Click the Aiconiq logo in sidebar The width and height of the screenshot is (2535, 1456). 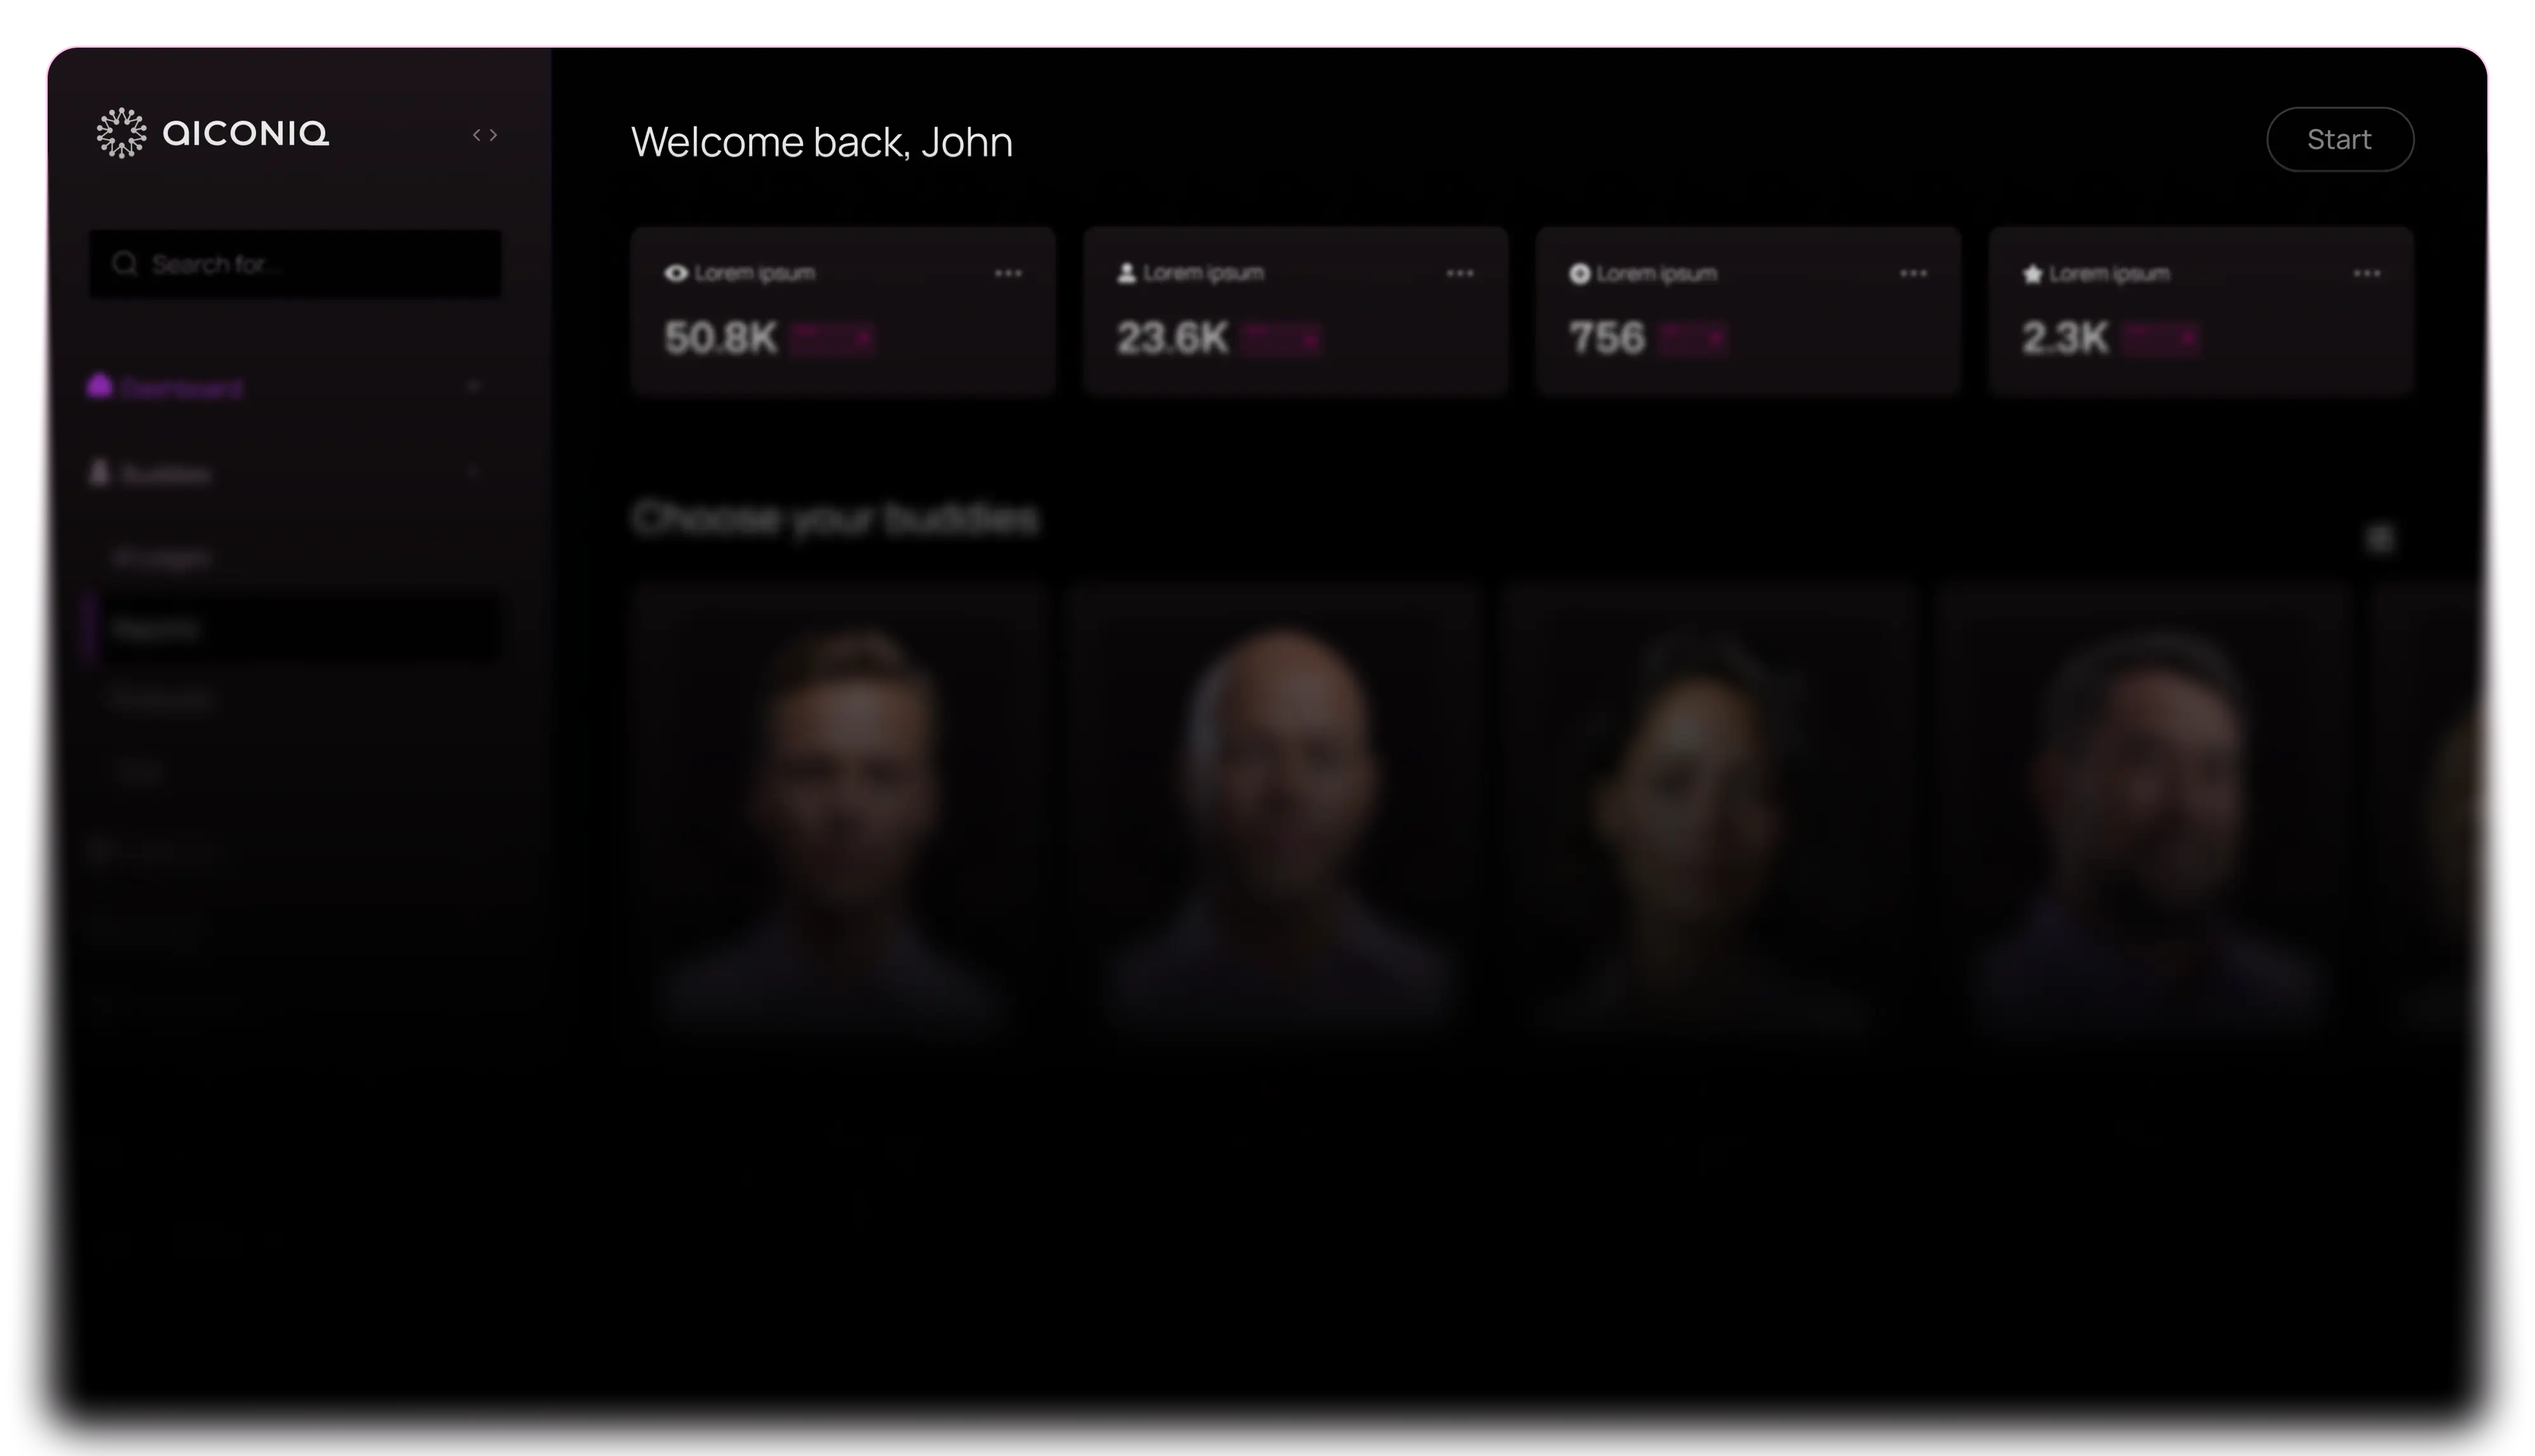(212, 133)
